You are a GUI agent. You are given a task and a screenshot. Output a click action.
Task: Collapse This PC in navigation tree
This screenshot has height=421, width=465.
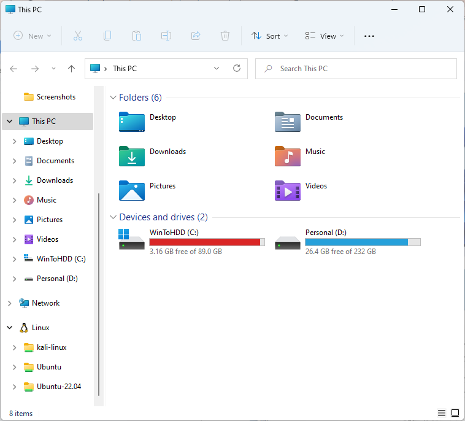9,122
